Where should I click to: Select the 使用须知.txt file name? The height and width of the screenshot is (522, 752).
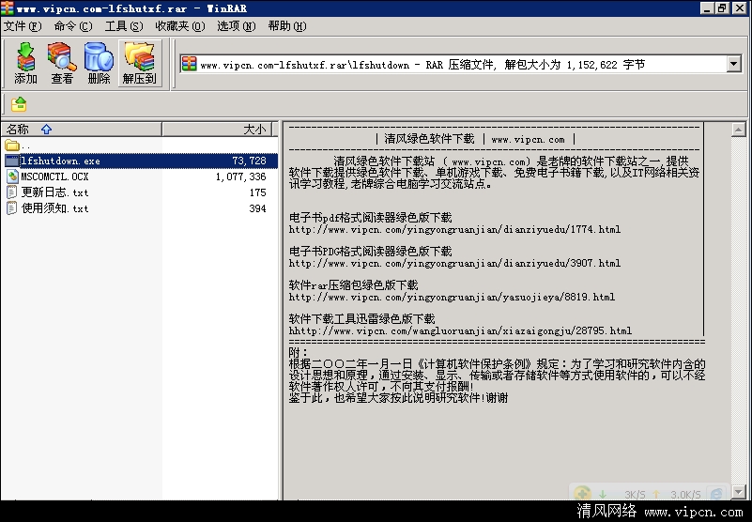point(54,208)
